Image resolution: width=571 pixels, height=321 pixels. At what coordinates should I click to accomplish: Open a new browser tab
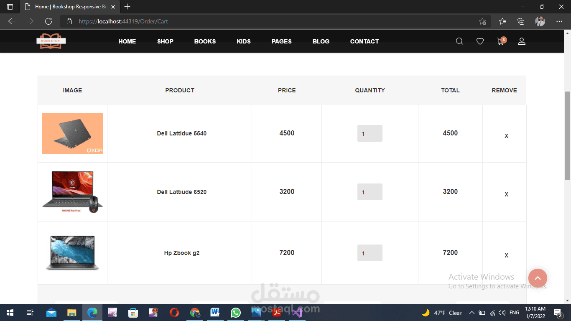[x=127, y=7]
